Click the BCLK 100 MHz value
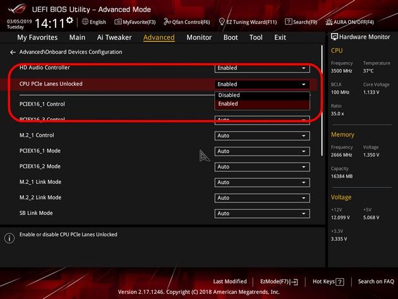The image size is (398, 299). click(340, 92)
